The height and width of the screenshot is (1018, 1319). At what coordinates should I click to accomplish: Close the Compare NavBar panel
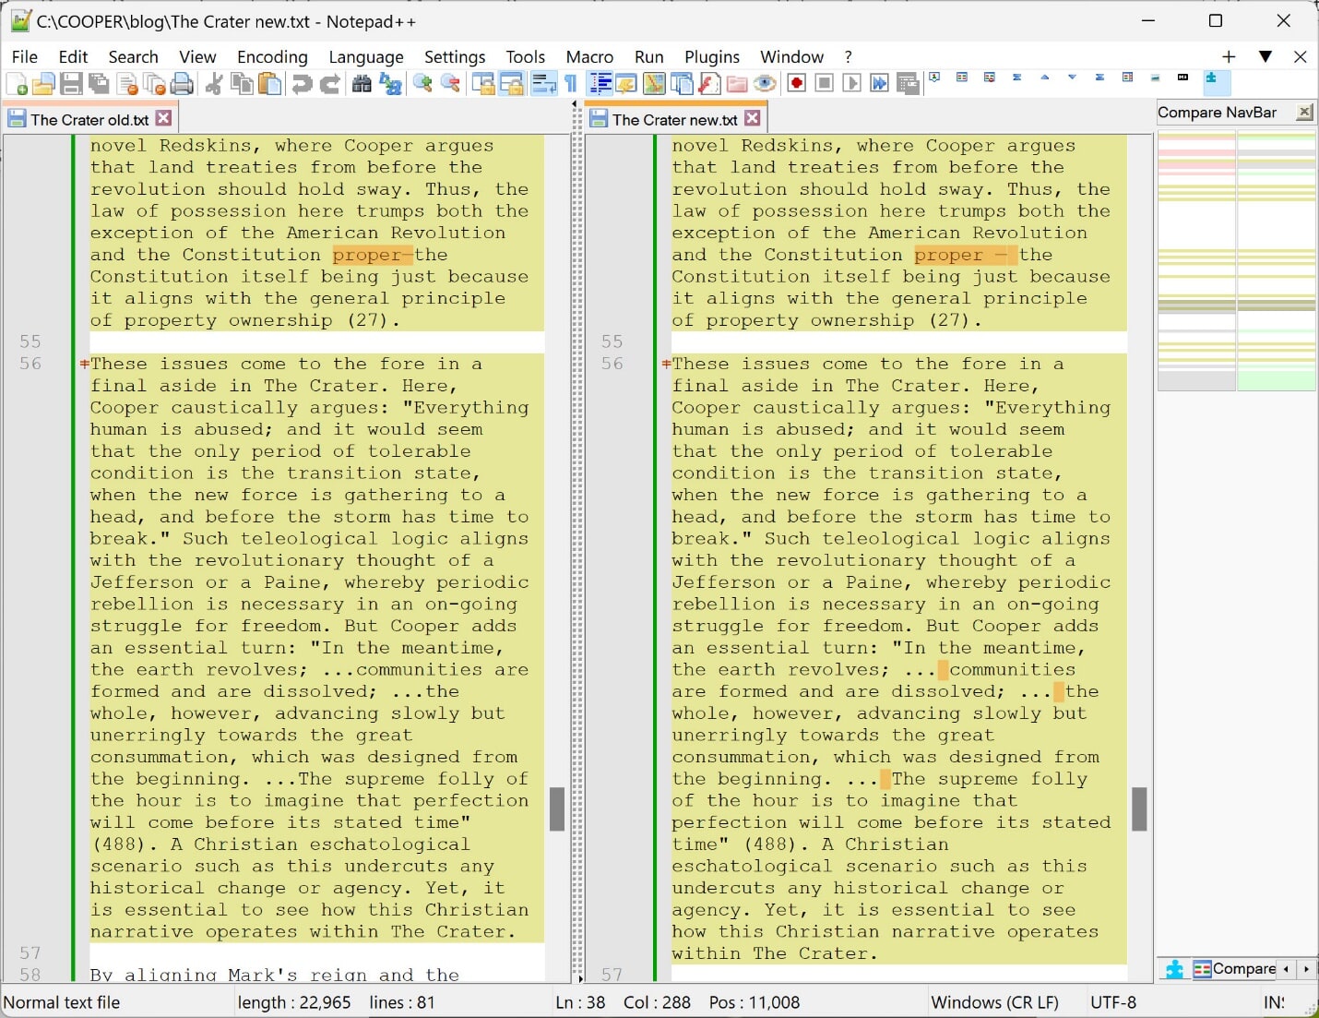pos(1304,112)
